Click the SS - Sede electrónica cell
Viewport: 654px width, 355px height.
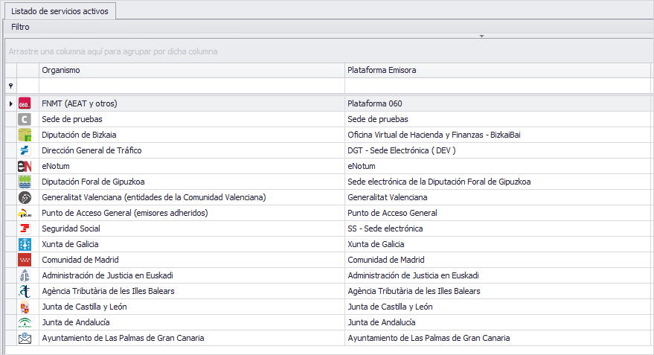(x=498, y=228)
